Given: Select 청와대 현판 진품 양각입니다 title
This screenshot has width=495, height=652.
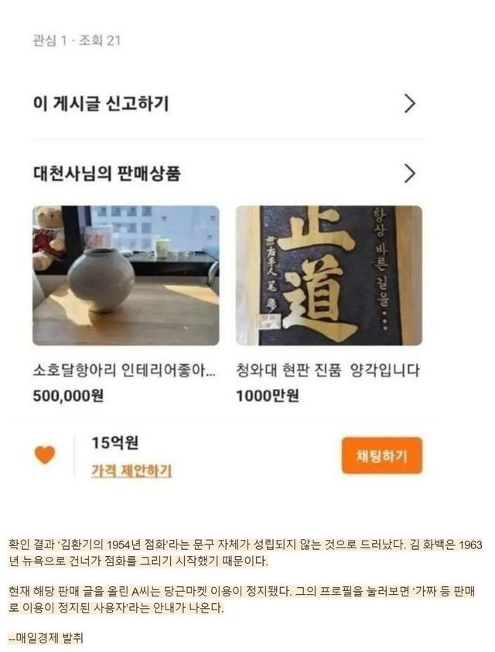Looking at the screenshot, I should tap(328, 370).
